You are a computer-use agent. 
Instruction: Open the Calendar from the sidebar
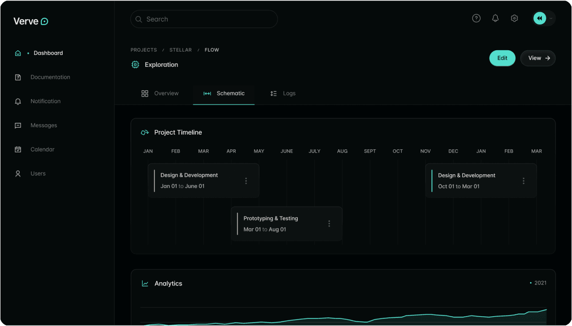pos(18,149)
